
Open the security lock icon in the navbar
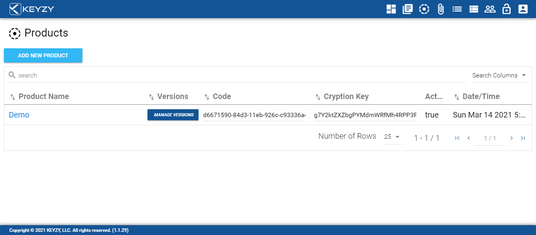tap(506, 9)
